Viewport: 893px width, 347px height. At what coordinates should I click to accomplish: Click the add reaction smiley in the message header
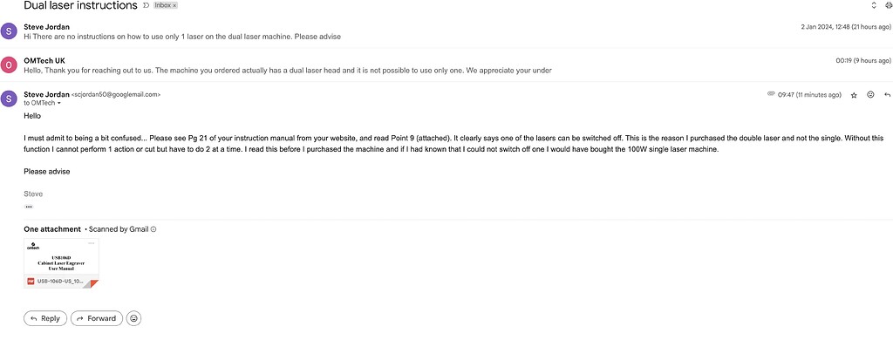(870, 94)
